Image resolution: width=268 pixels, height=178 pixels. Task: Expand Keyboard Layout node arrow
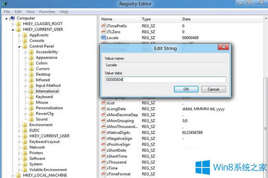tap(19, 142)
